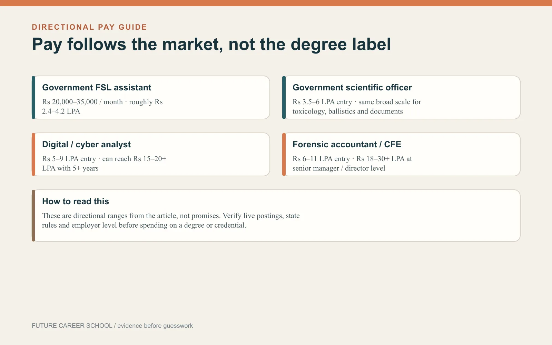Click the 'FUTURE CAREER SCHOOL / evidence before guesswork' footer

(x=112, y=326)
